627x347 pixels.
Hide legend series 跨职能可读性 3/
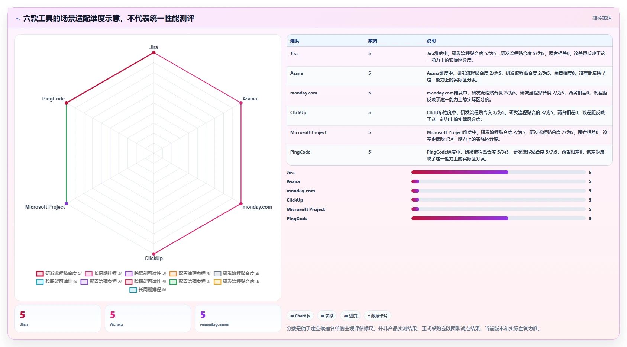(146, 273)
